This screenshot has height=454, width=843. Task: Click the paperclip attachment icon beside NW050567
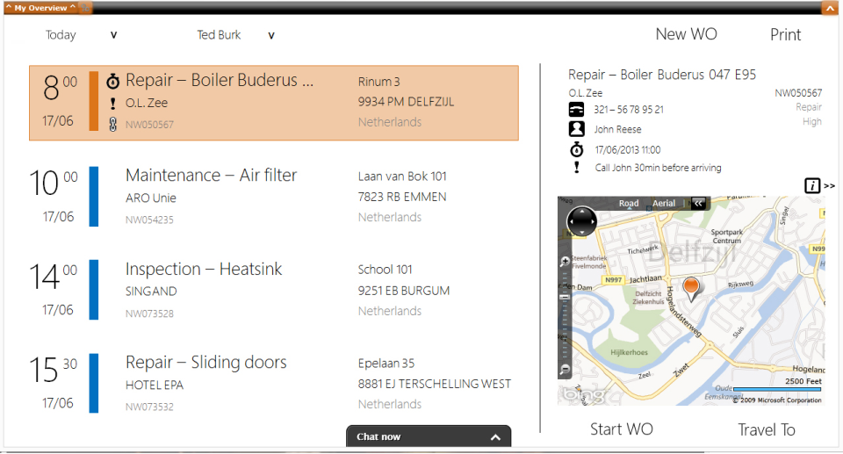112,124
